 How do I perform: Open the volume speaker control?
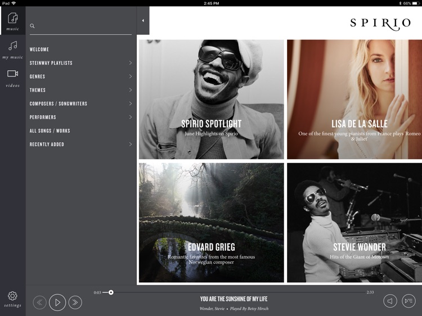point(390,301)
